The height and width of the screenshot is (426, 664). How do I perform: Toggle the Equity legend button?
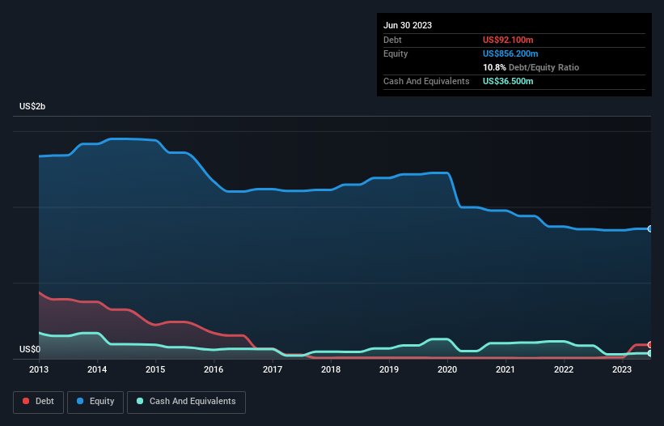pyautogui.click(x=95, y=402)
